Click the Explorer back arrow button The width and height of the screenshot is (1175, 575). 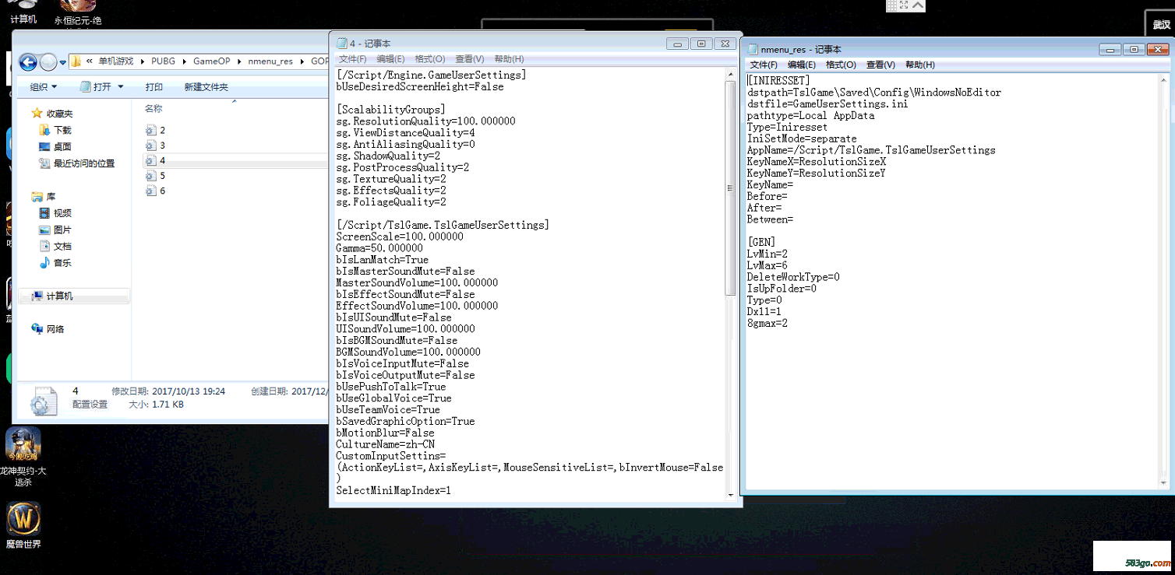(x=28, y=62)
